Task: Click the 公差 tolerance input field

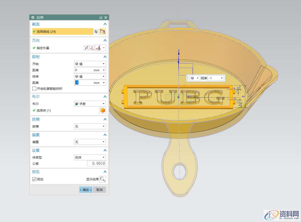Action: pyautogui.click(x=96, y=164)
